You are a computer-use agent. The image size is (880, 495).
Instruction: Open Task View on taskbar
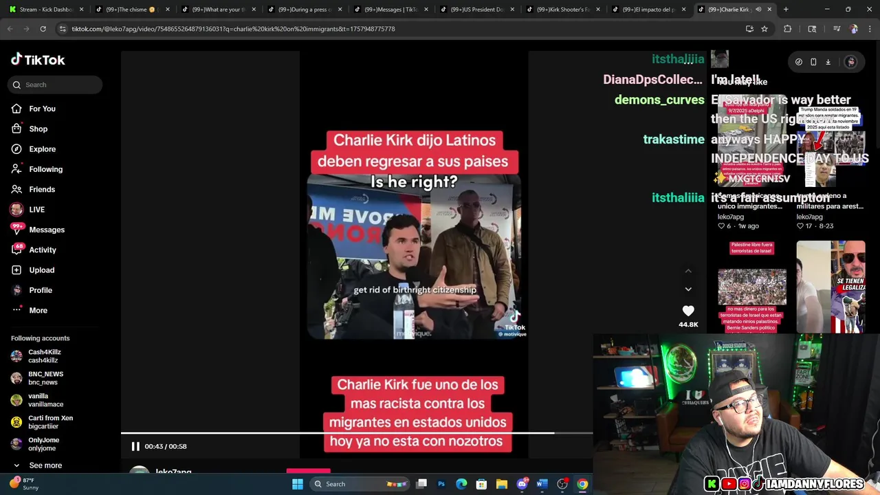coord(421,484)
